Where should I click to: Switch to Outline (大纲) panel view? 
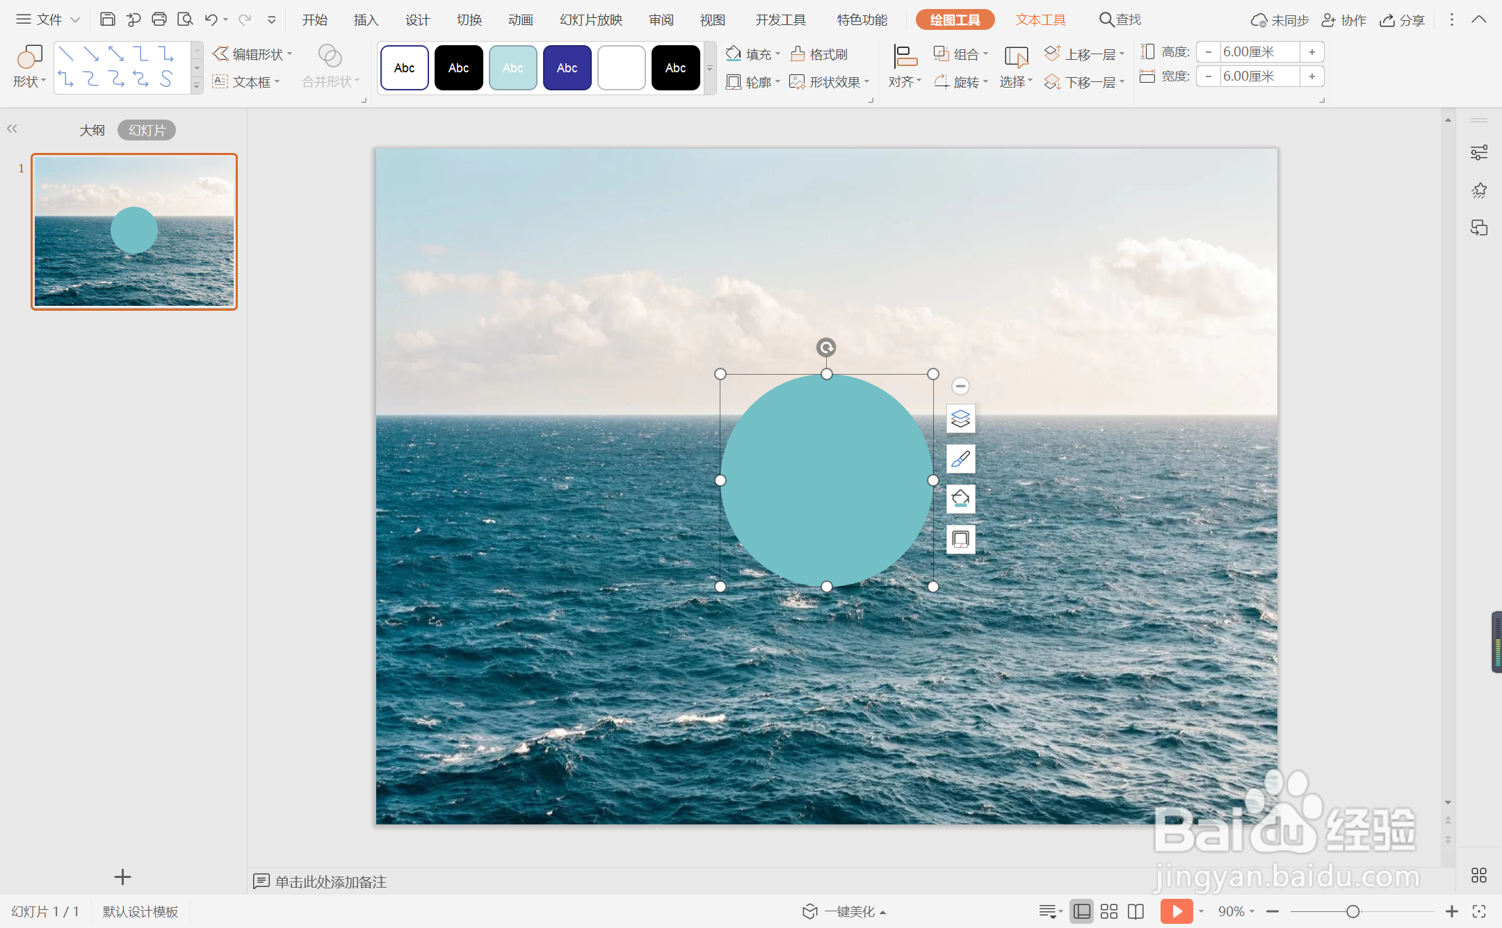click(x=92, y=130)
